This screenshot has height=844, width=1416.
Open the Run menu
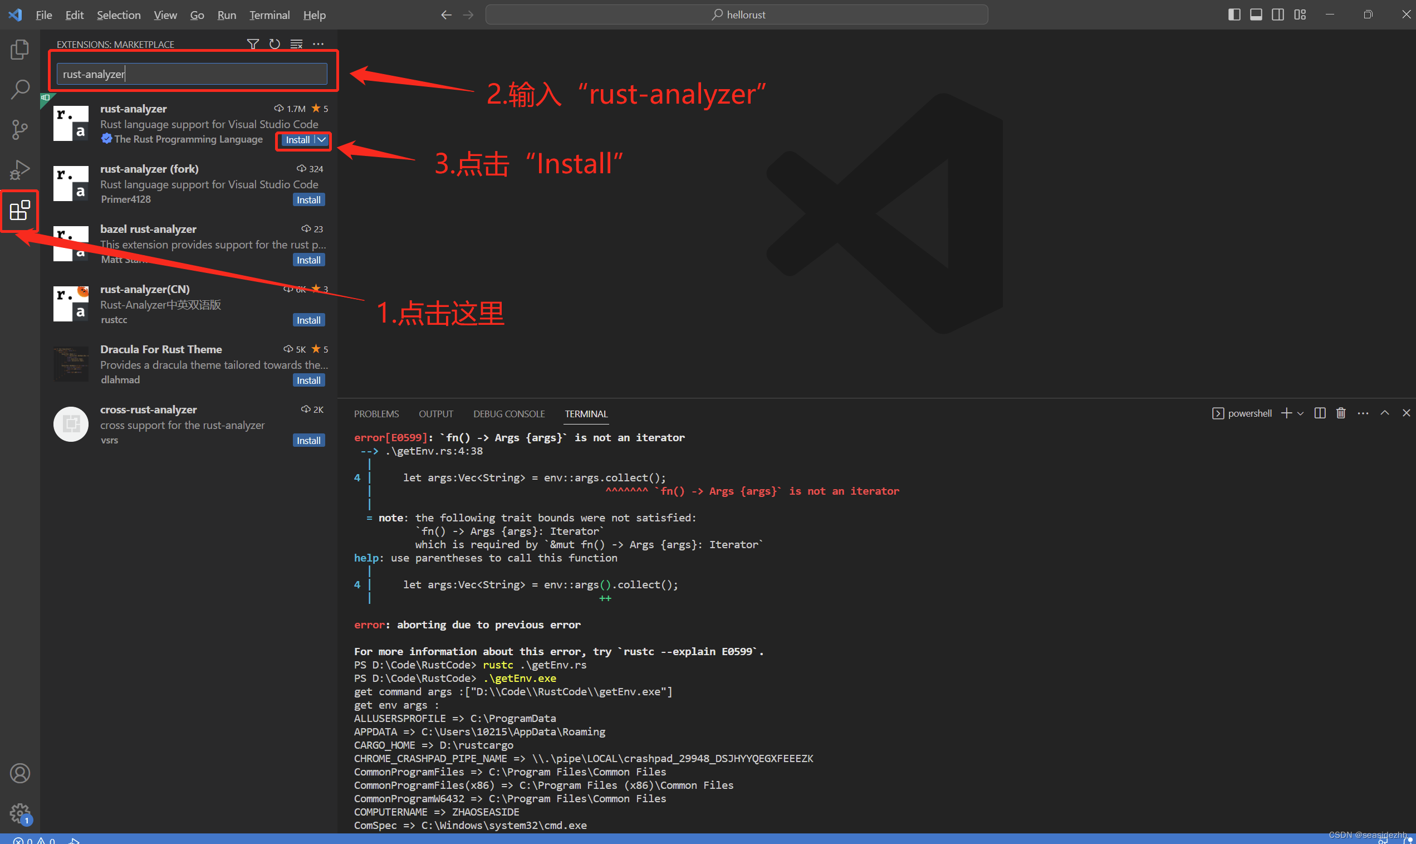click(x=226, y=15)
